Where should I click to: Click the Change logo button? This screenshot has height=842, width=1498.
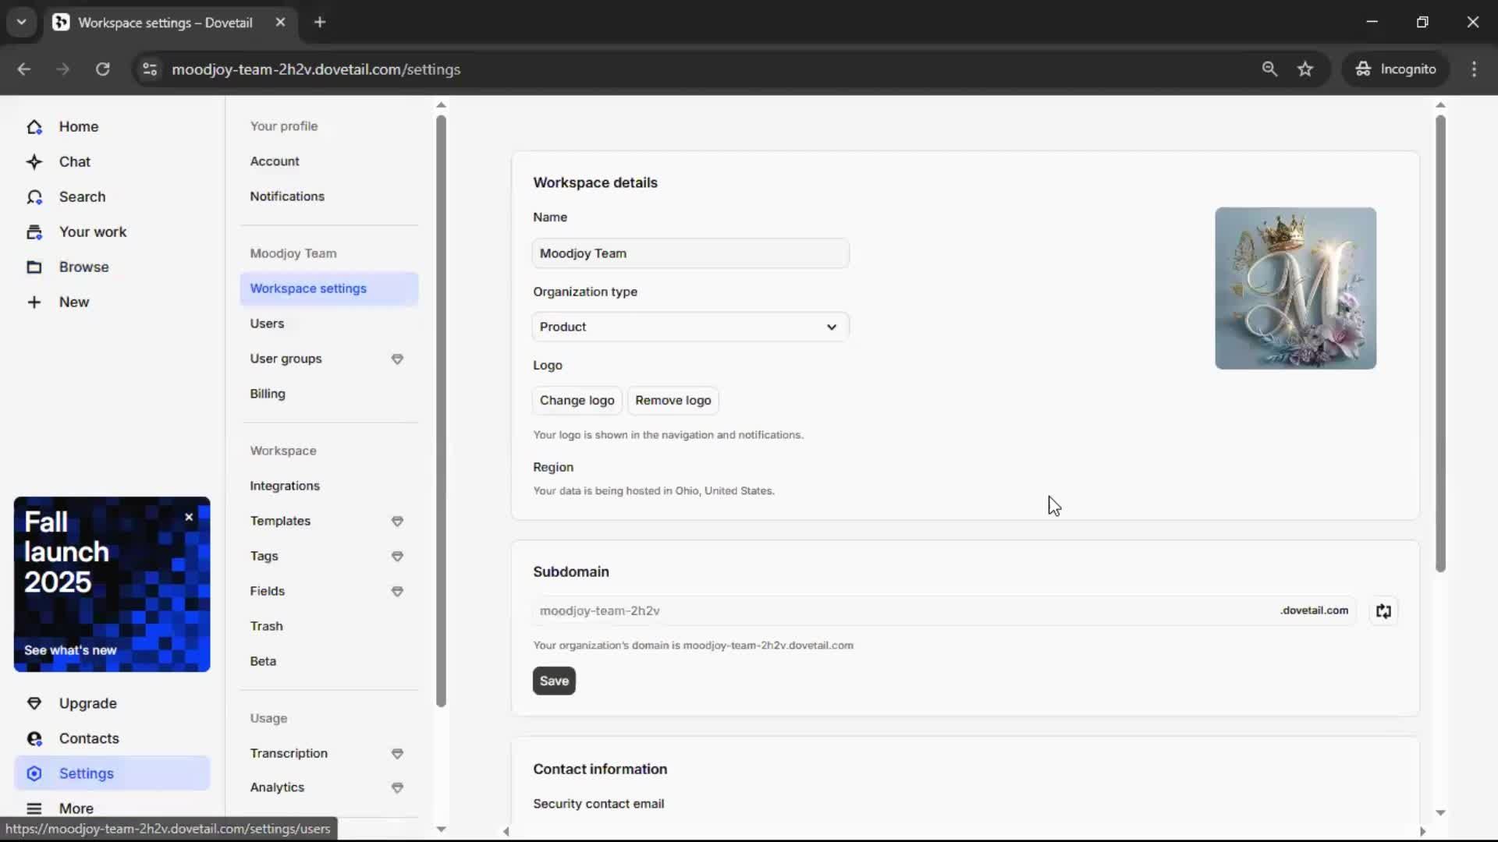(x=577, y=400)
